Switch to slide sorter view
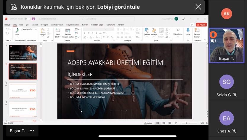The image size is (247, 140). coord(163,123)
